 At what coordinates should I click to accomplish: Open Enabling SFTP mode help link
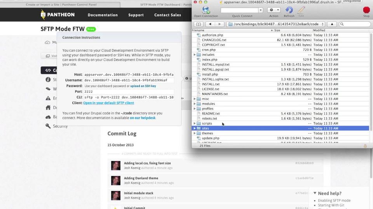click(334, 200)
